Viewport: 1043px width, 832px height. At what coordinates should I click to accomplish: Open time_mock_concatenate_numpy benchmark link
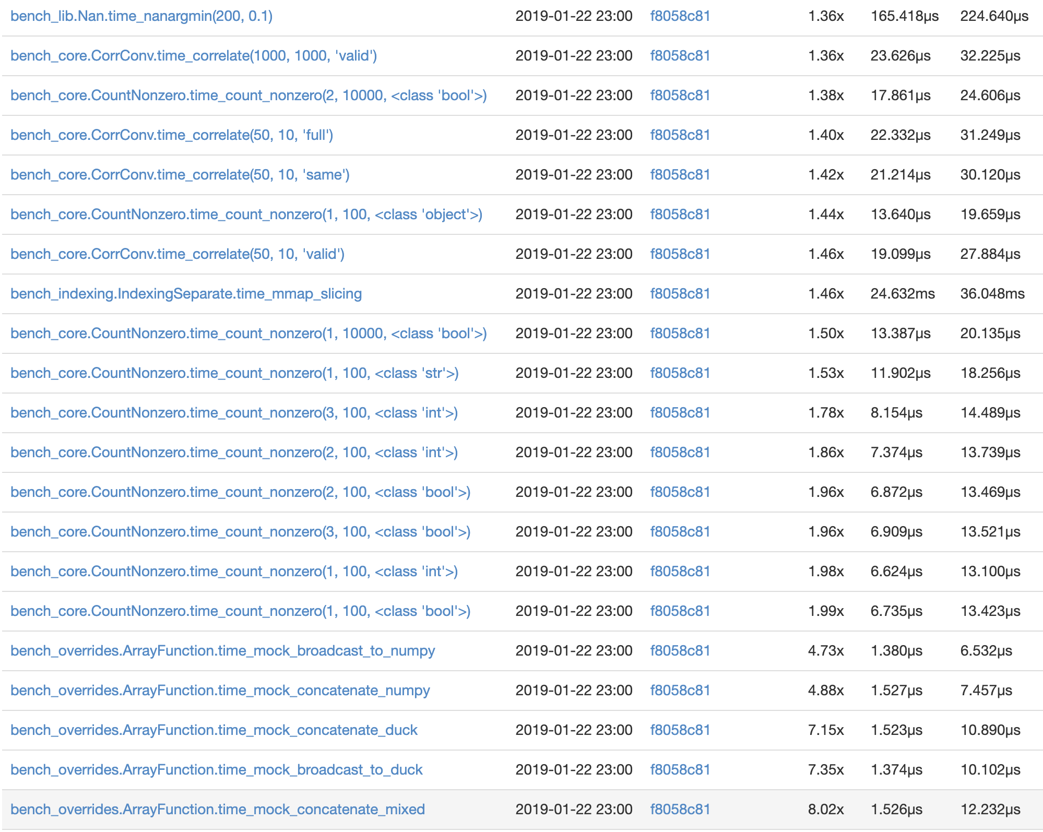[x=220, y=691]
